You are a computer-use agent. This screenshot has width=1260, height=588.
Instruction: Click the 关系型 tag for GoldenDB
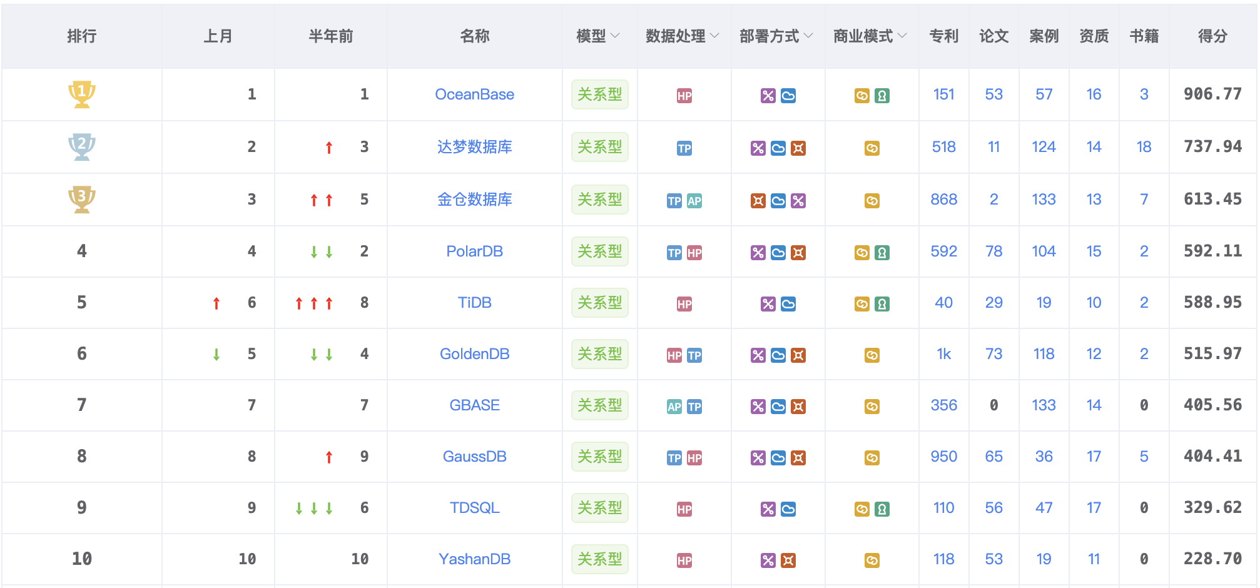[x=600, y=354]
